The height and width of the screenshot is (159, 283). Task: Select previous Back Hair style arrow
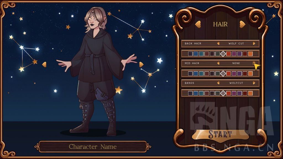click(x=218, y=43)
